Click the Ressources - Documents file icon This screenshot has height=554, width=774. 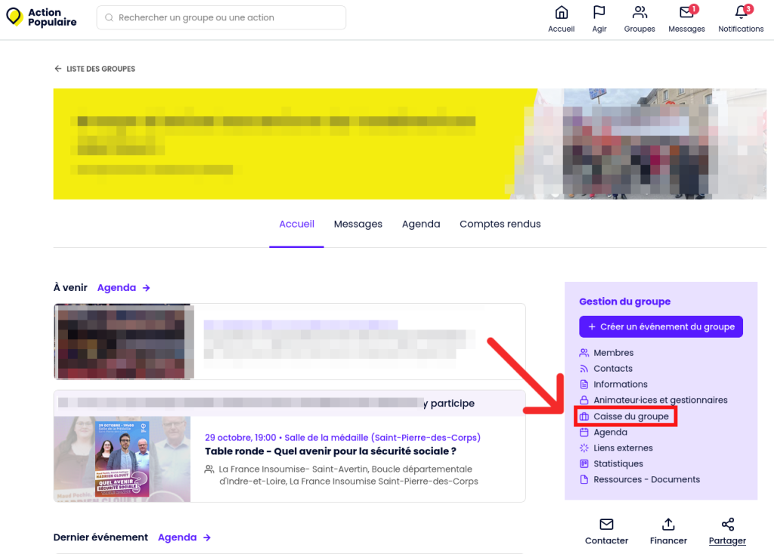coord(584,479)
